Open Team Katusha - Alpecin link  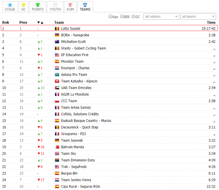(x=79, y=81)
